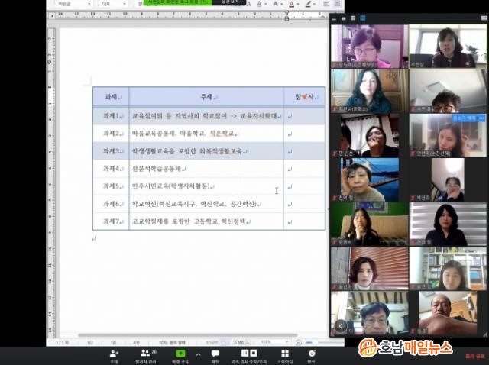Click the Invite (초대) icon in Zoom toolbar

coord(114,355)
